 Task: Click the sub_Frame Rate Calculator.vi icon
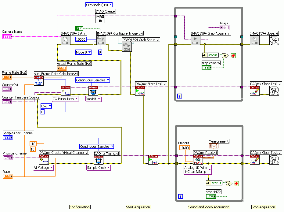(x=39, y=81)
